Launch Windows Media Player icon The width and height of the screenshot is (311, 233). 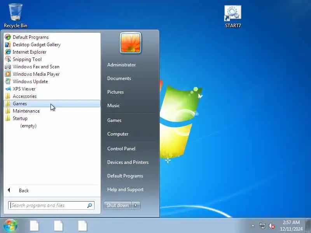(8, 74)
